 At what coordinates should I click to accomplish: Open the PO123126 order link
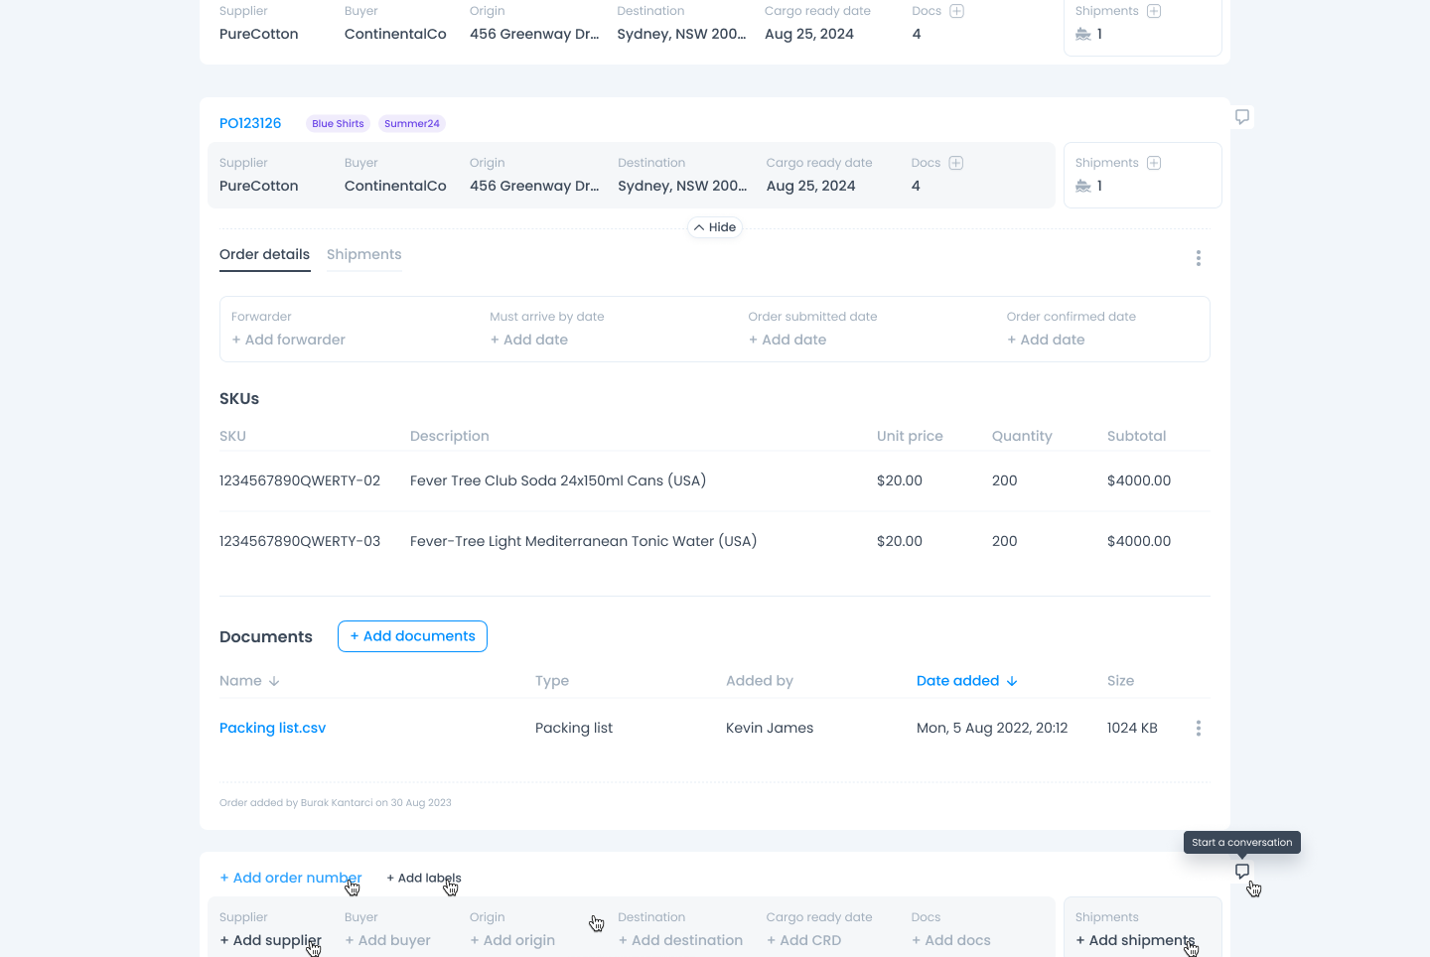click(x=250, y=123)
